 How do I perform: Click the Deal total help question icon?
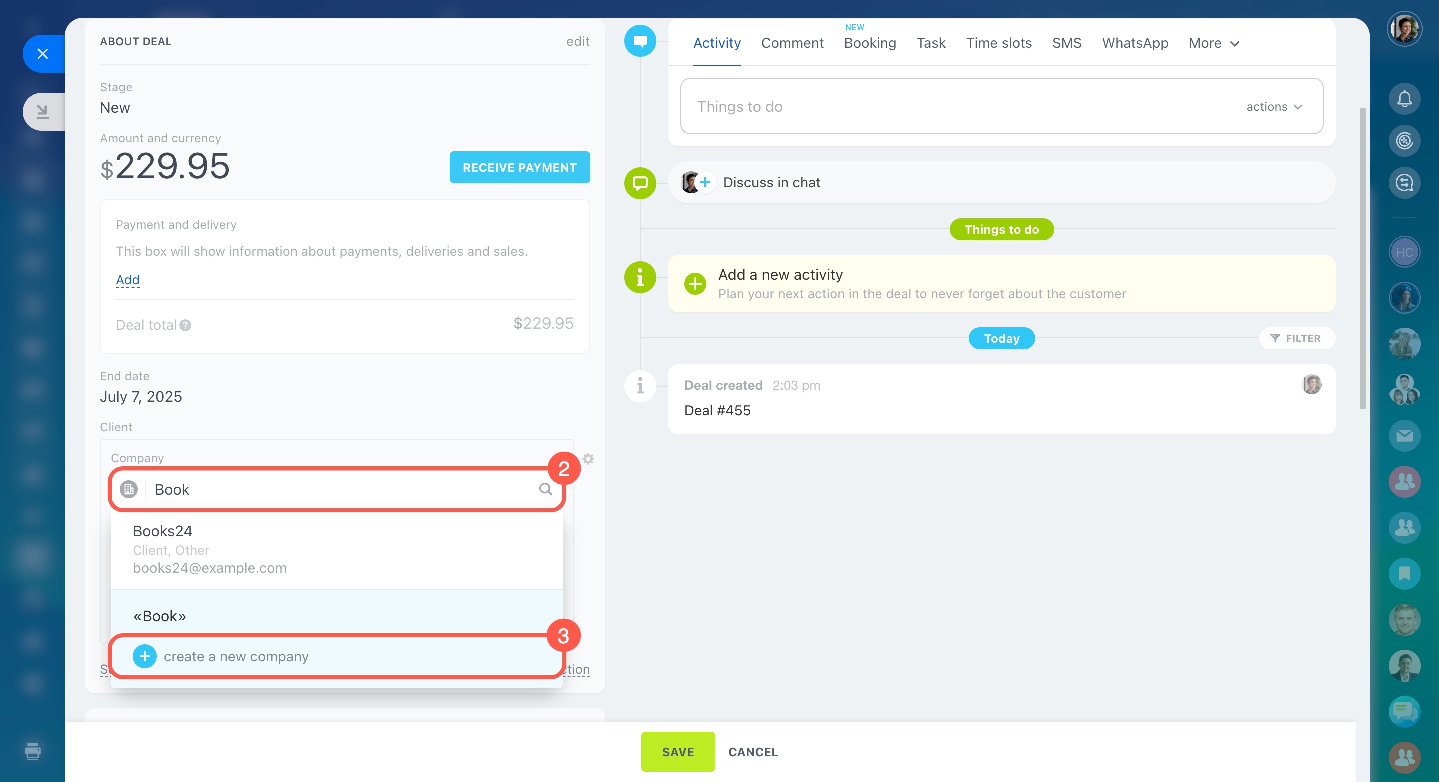click(185, 325)
